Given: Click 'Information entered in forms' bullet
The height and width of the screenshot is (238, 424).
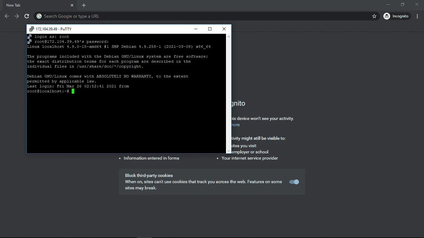Looking at the screenshot, I should (151, 158).
